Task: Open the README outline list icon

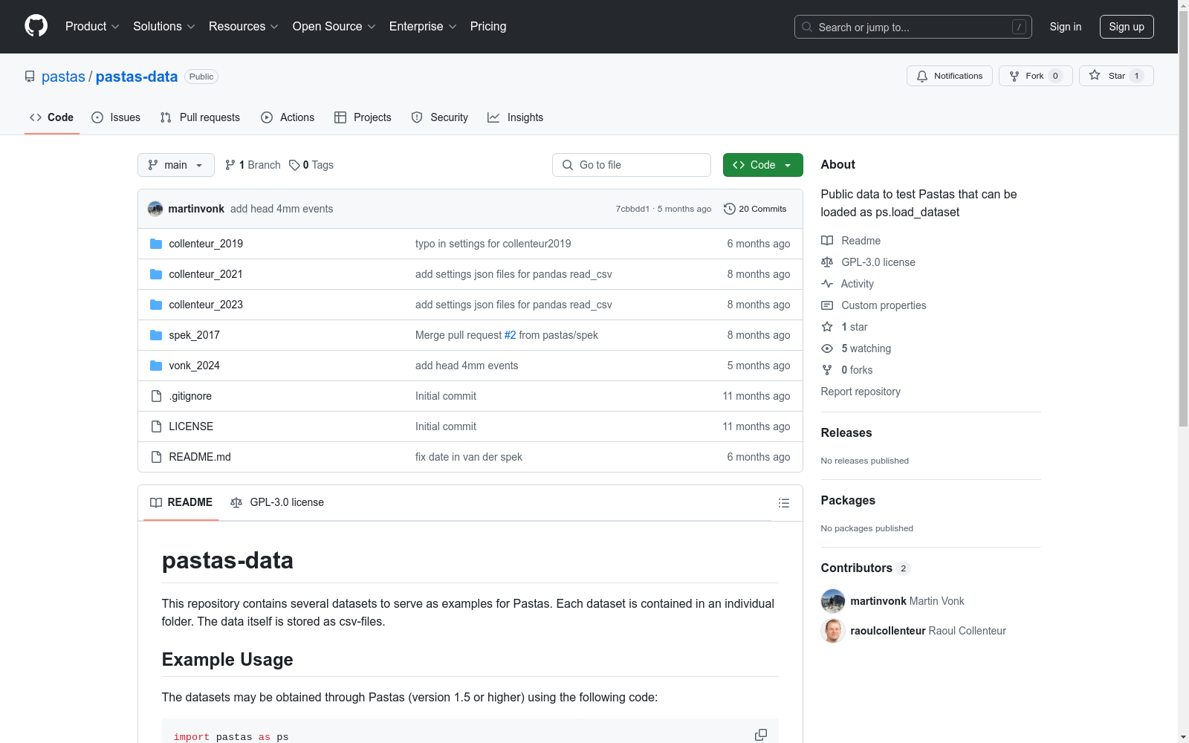Action: coord(783,503)
